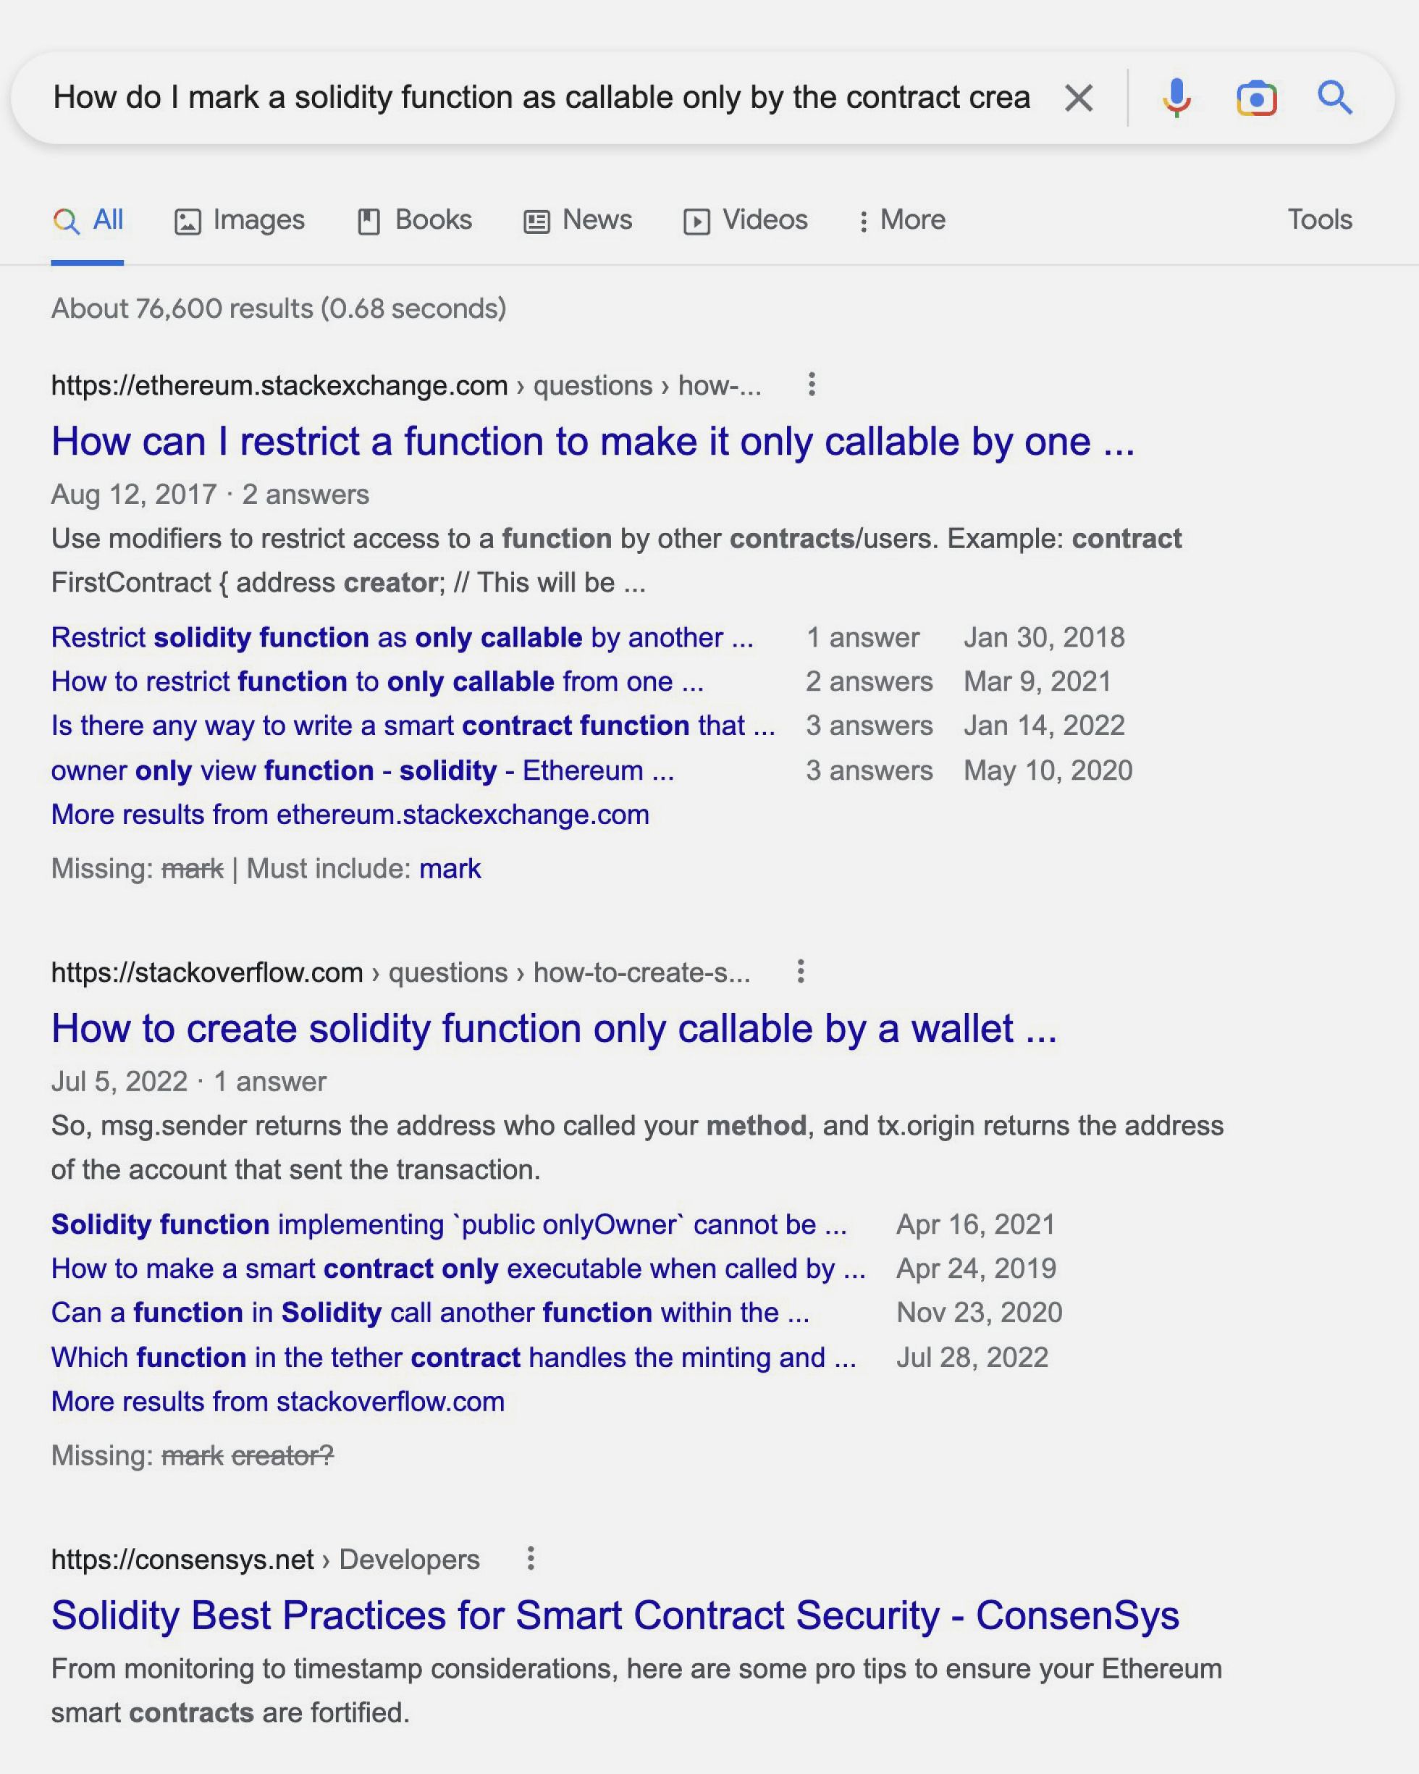Click the 'Must include: mark' link
Image resolution: width=1419 pixels, height=1774 pixels.
(x=449, y=869)
